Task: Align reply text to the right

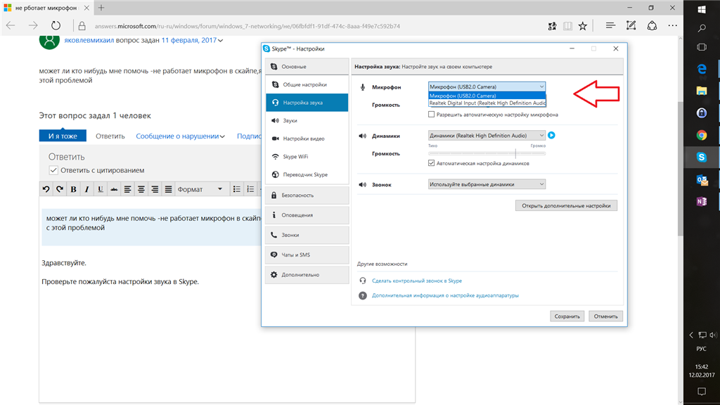Action: (155, 189)
